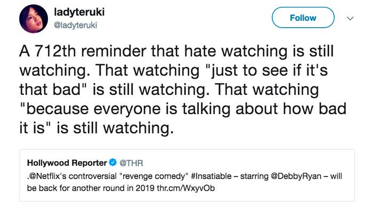Open the Hollywood Reporter account name
This screenshot has height=209, width=373.
67,163
